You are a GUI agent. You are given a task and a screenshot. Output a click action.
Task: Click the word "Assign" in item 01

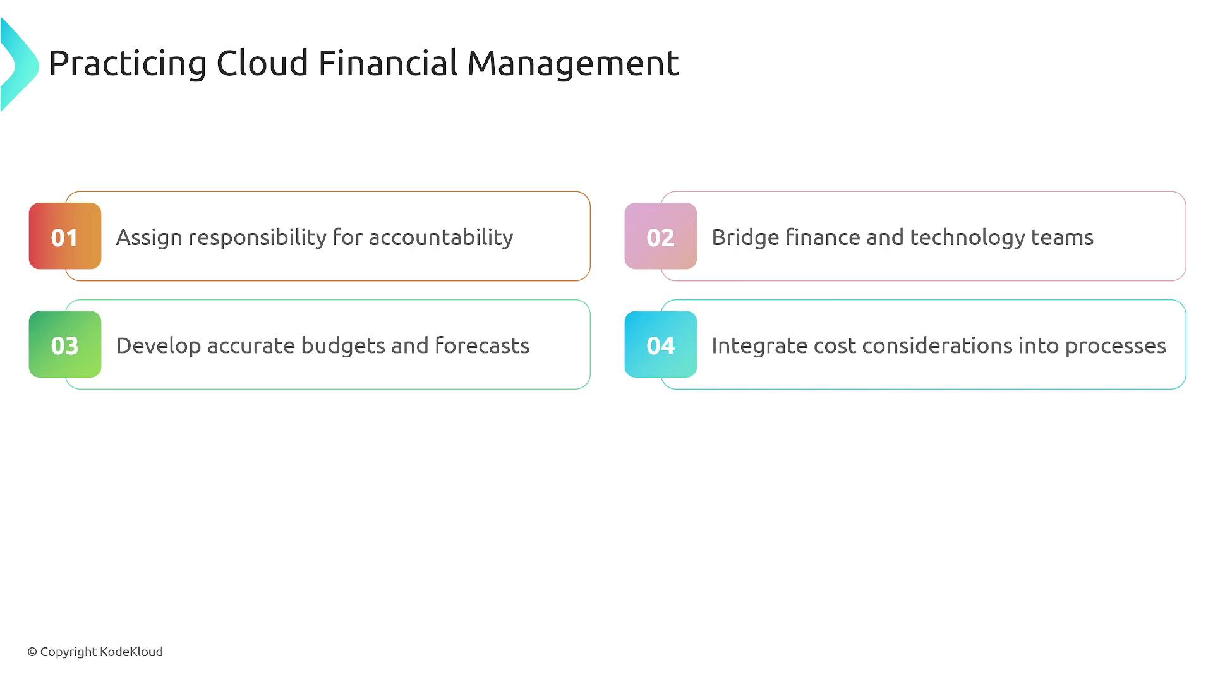tap(149, 238)
